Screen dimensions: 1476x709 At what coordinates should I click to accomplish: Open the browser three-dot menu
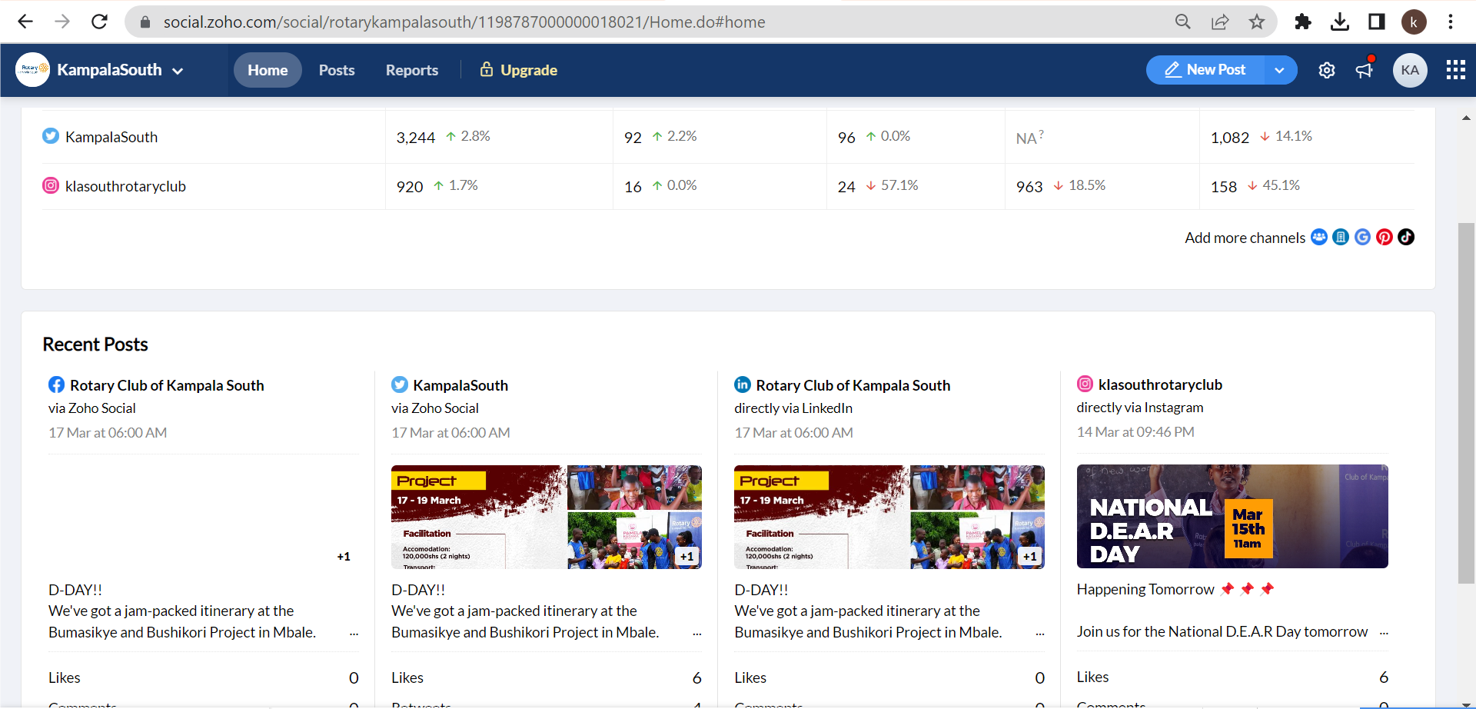1451,22
